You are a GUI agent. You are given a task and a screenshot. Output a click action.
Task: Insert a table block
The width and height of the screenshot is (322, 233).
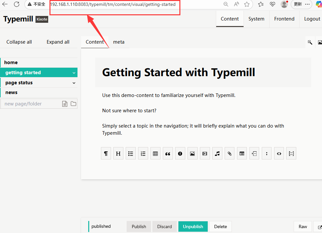155,153
